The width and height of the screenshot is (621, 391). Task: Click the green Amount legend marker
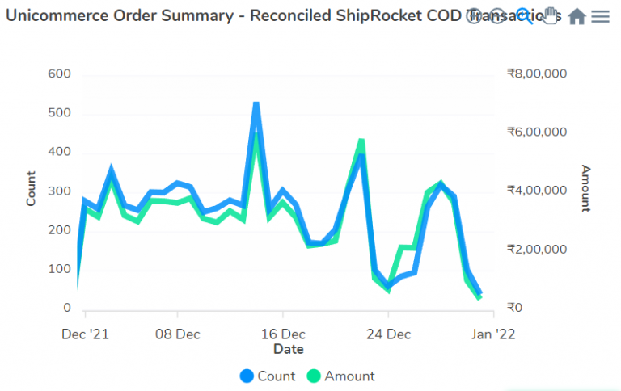click(314, 376)
